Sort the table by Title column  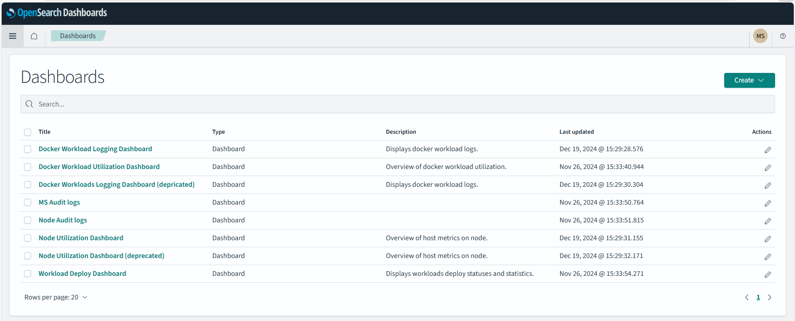click(x=44, y=132)
